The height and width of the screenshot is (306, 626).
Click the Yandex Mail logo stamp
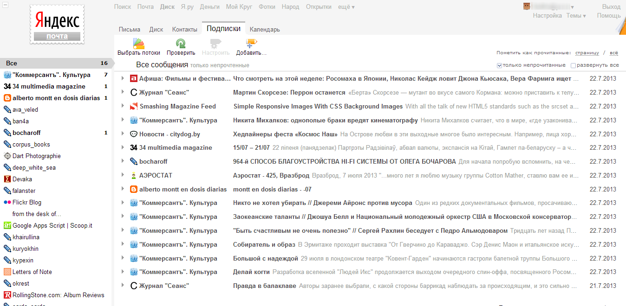tap(57, 25)
